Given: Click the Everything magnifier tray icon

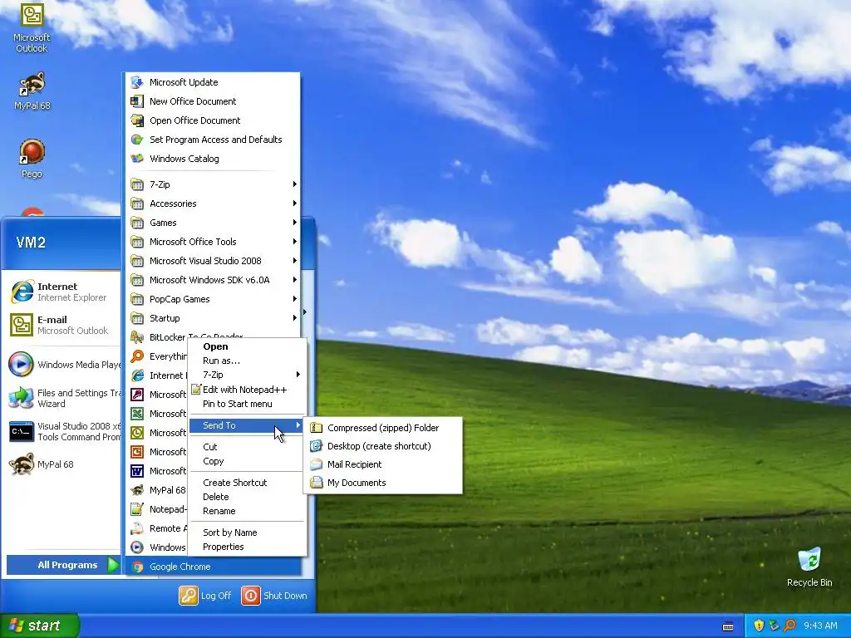Looking at the screenshot, I should 790,626.
